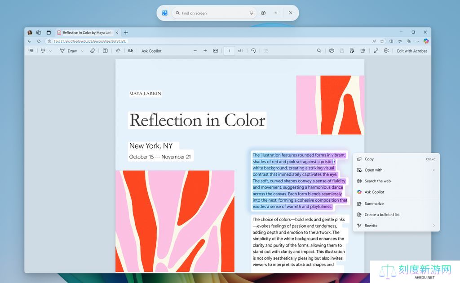This screenshot has height=283, width=460.
Task: Click the Copilot icon in browser toolbar
Action: pos(426,41)
